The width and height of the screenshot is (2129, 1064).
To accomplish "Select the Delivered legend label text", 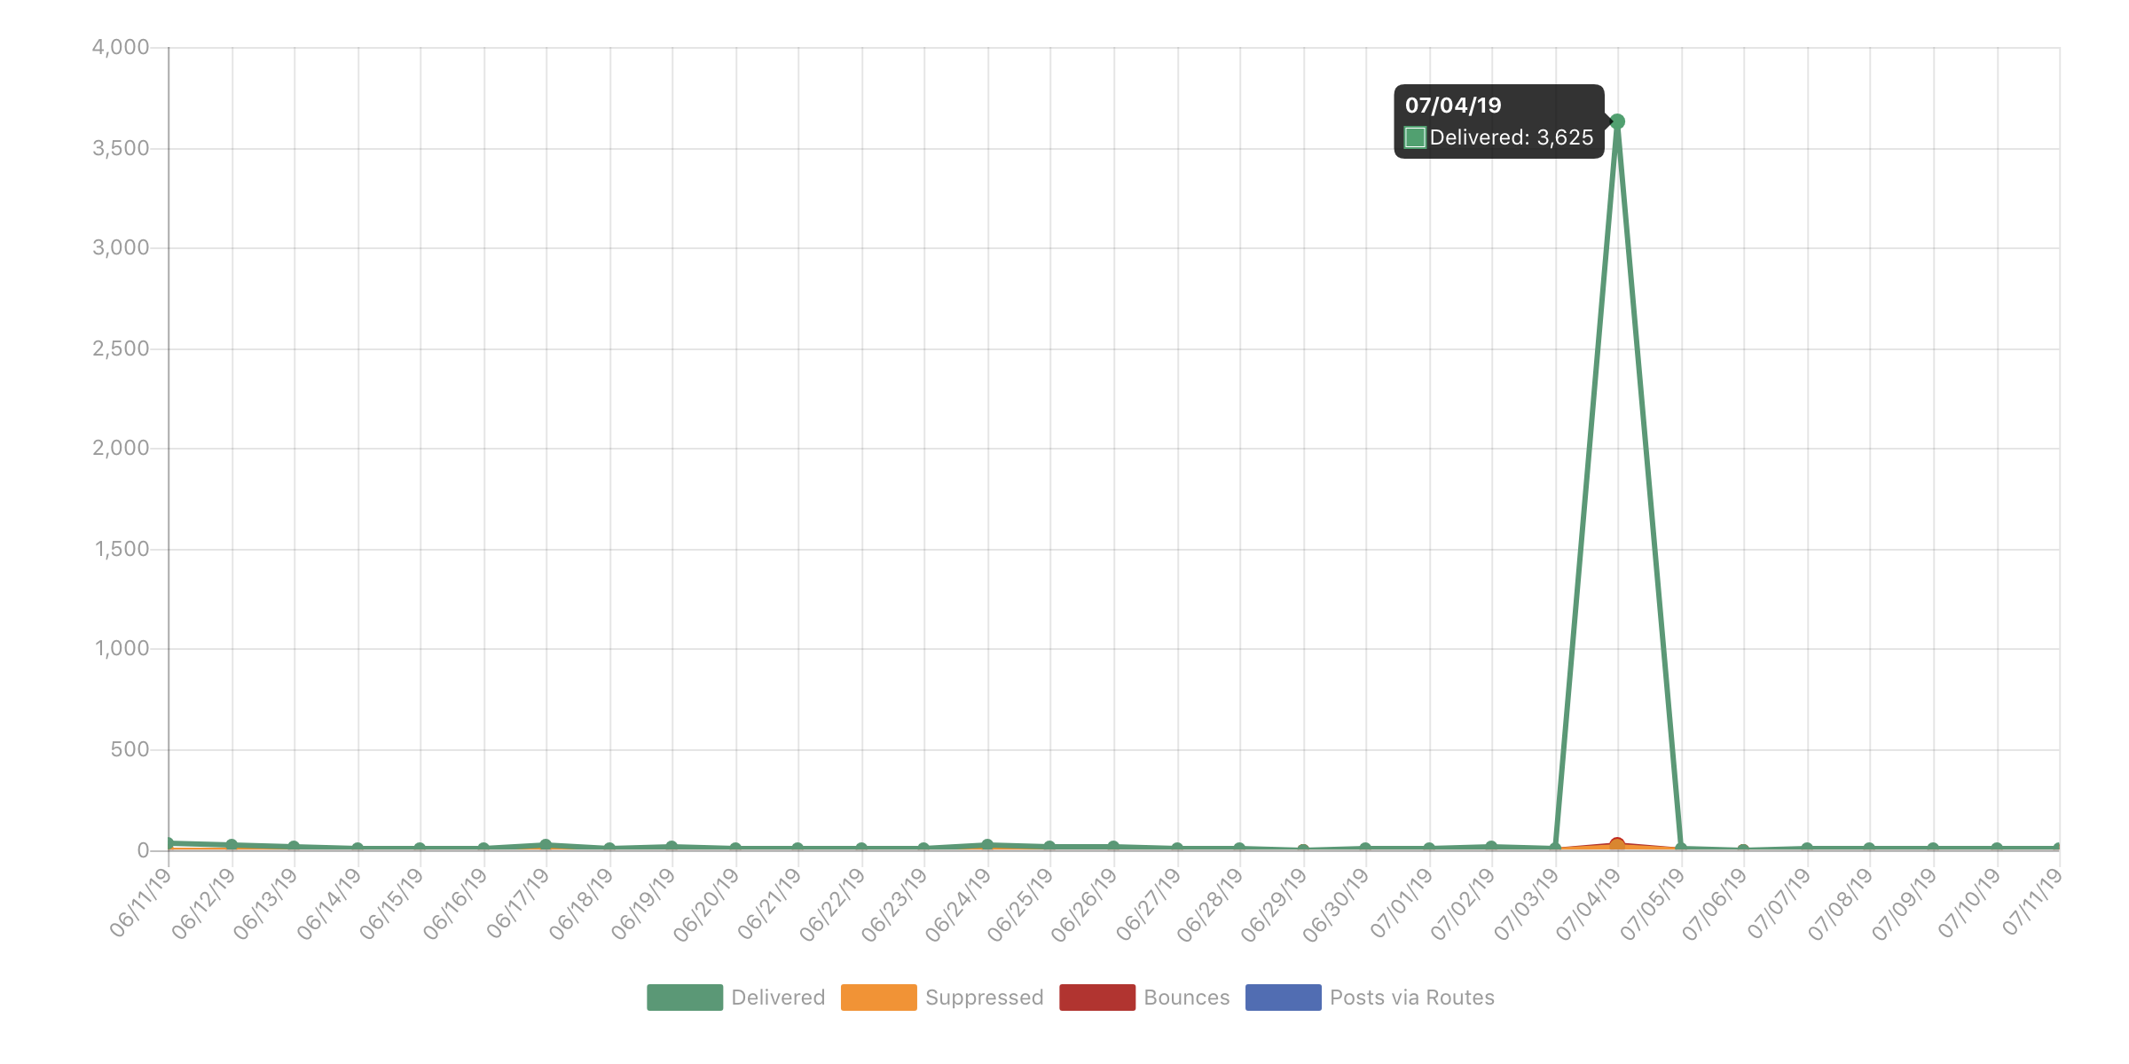I will (x=776, y=997).
